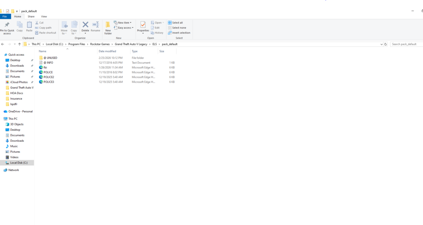Click Rockstar Games breadcrumb
423x225 pixels.
(x=100, y=44)
